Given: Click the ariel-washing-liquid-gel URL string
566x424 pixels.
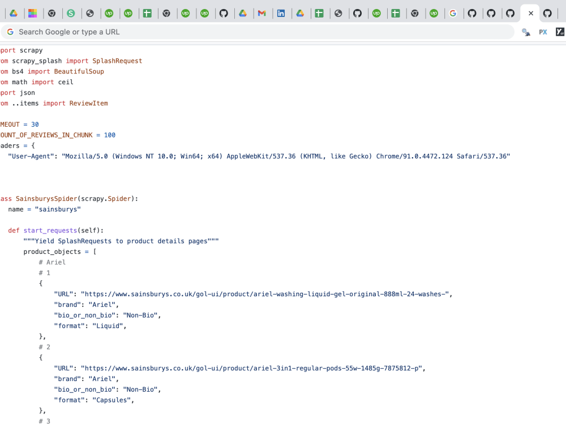Looking at the screenshot, I should tap(265, 294).
